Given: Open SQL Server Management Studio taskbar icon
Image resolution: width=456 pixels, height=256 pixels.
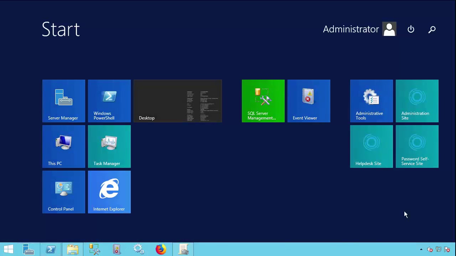Looking at the screenshot, I should (x=95, y=249).
